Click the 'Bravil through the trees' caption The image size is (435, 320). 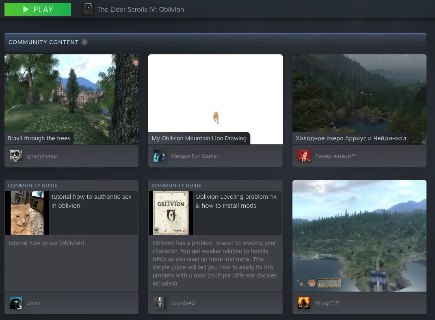(x=39, y=138)
